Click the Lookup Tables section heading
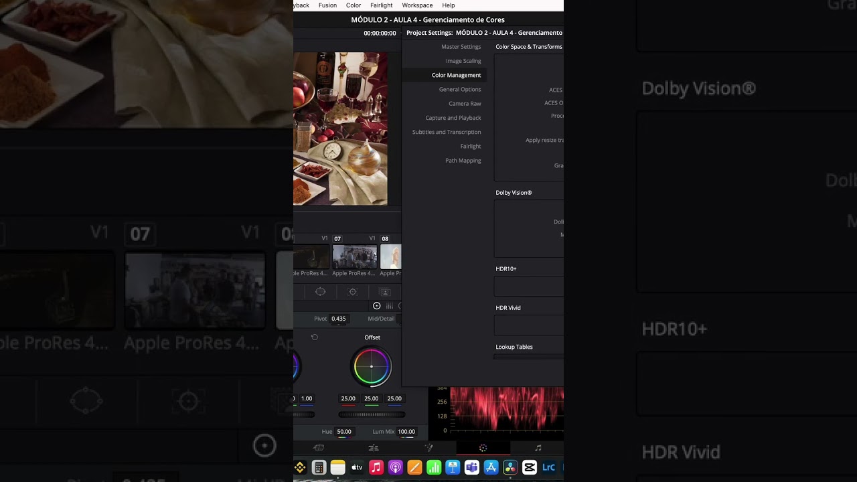857x482 pixels. pos(514,347)
